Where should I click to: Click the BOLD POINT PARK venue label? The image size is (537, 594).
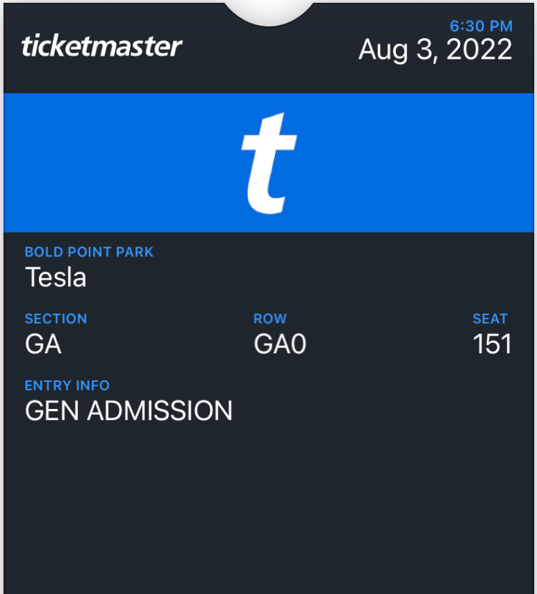(89, 252)
